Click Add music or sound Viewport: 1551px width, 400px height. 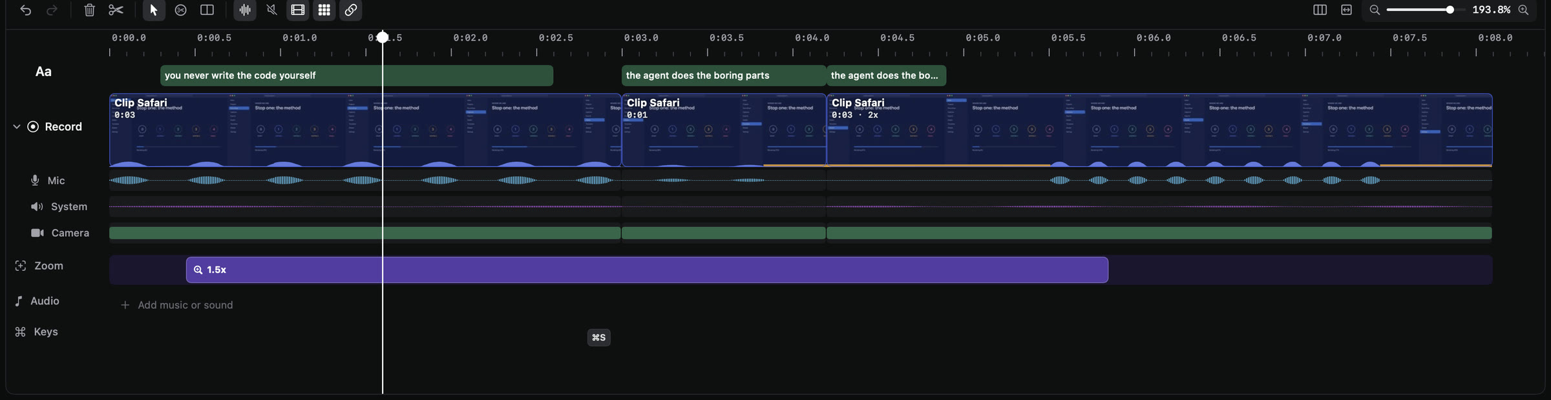pyautogui.click(x=177, y=305)
